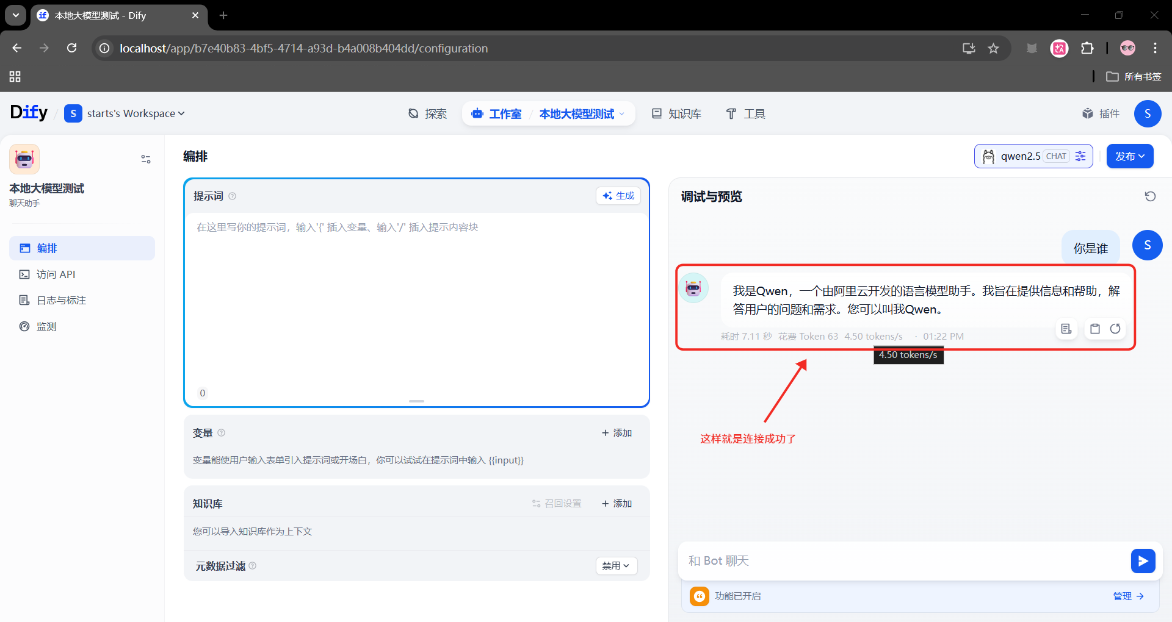This screenshot has width=1172, height=622.
Task: Open Chrome apps grid shortcut
Action: pos(15,76)
